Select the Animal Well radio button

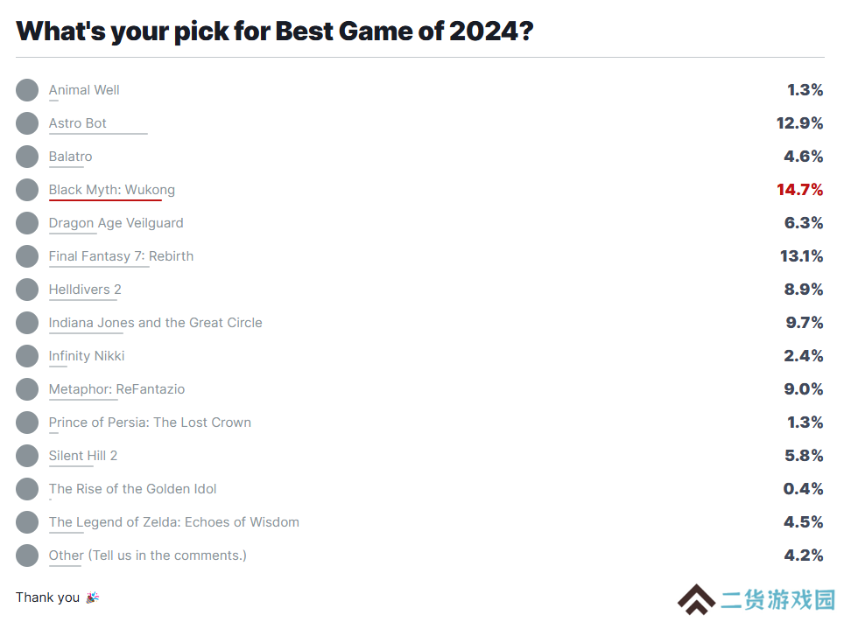click(27, 90)
